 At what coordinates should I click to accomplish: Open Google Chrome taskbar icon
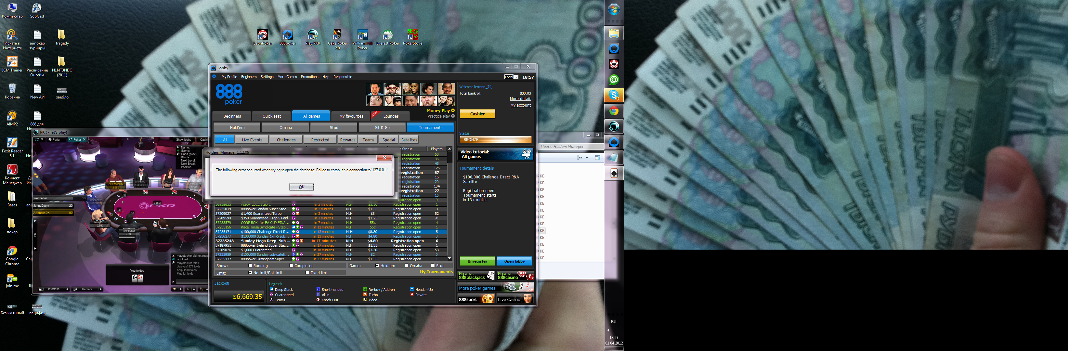614,111
